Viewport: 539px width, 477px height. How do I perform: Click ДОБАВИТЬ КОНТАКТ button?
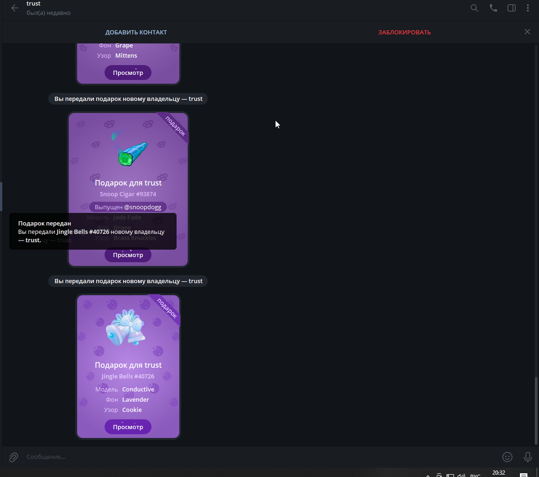(136, 33)
